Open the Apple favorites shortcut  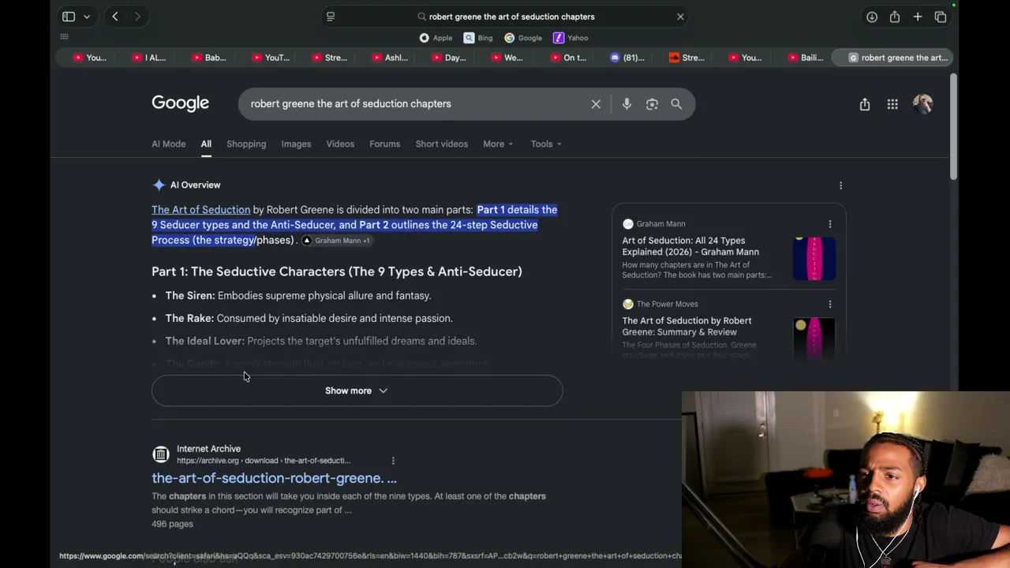point(436,38)
